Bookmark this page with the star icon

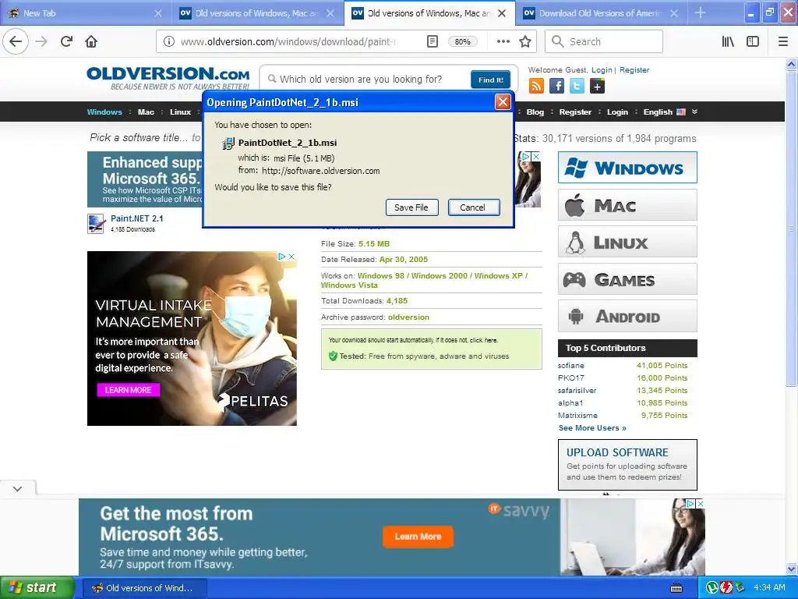[525, 42]
